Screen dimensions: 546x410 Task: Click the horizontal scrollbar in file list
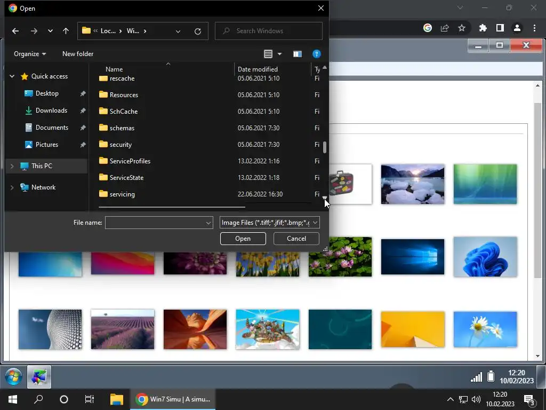click(172, 207)
